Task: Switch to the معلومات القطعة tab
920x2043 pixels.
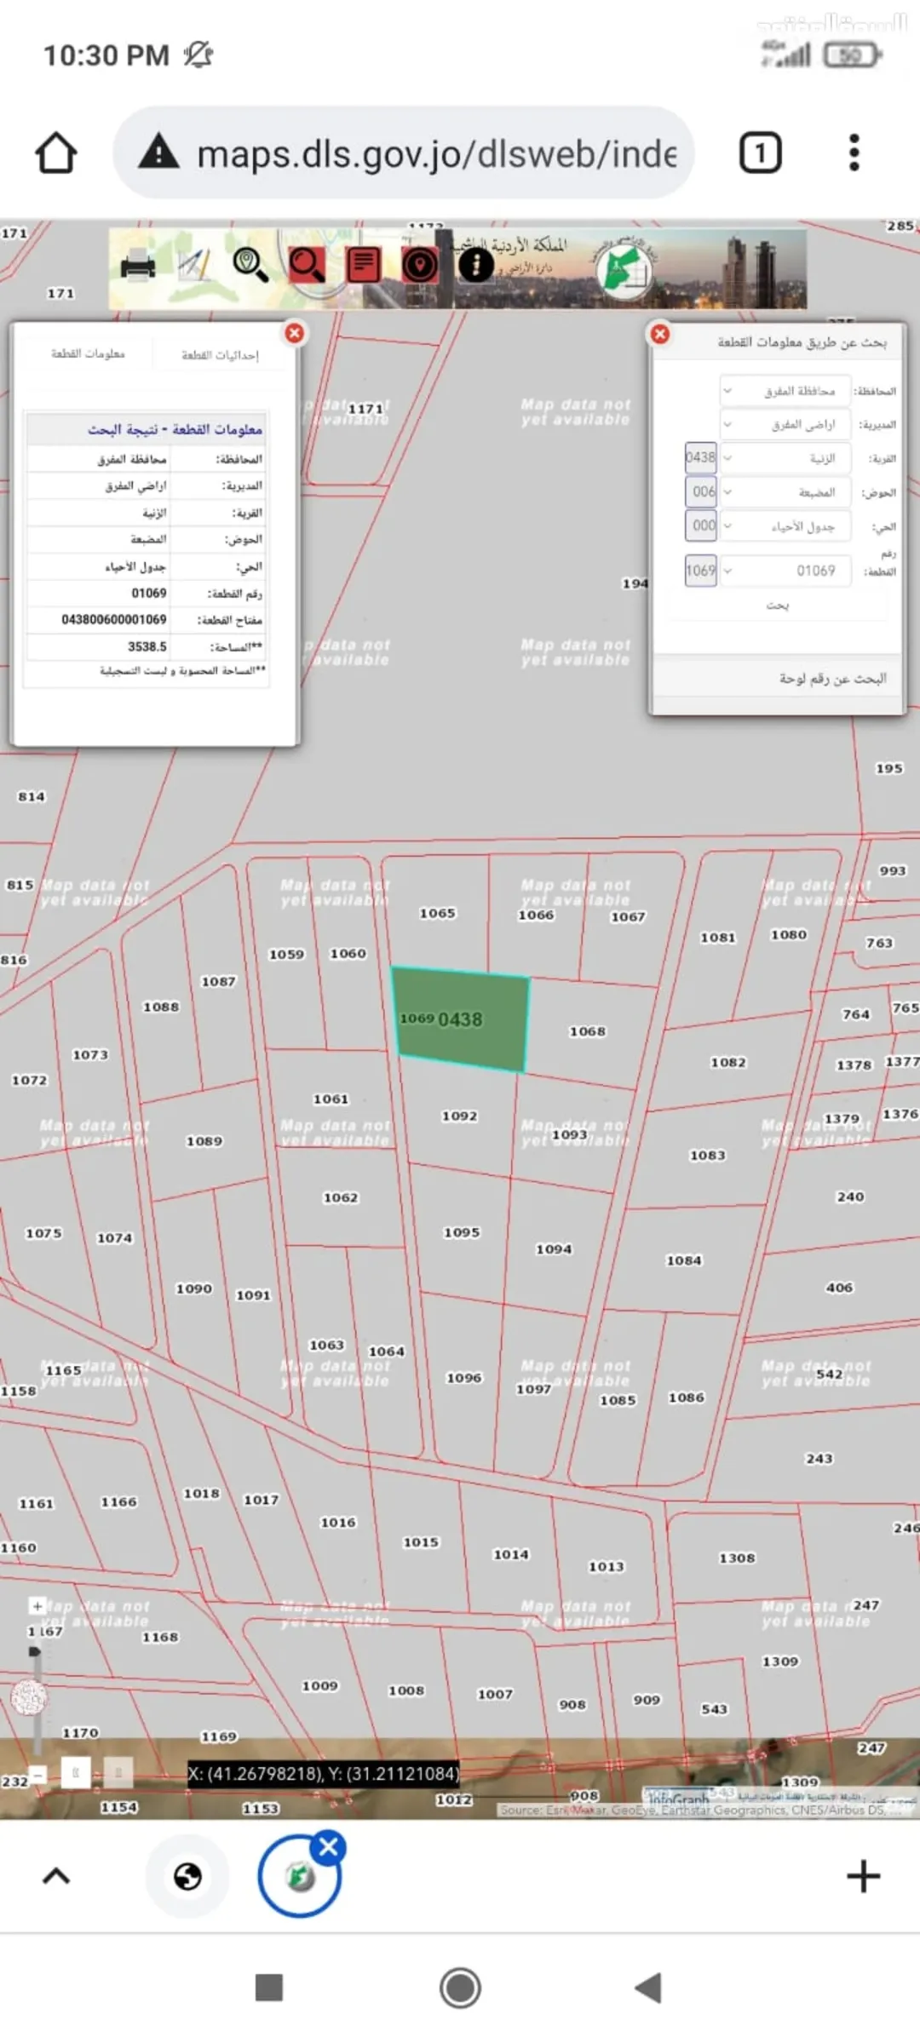Action: tap(89, 353)
